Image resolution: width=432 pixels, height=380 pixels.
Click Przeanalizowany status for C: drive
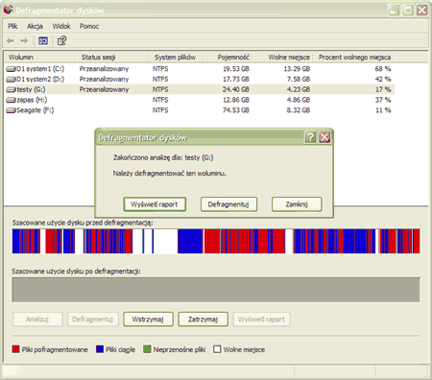pyautogui.click(x=104, y=69)
